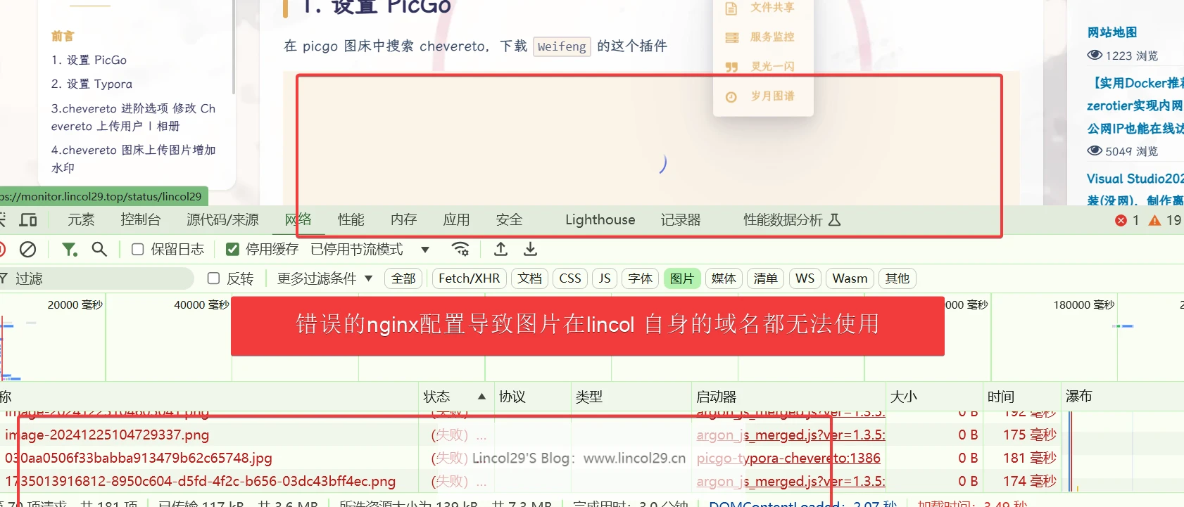Export HAR with the download arrow icon

click(530, 249)
